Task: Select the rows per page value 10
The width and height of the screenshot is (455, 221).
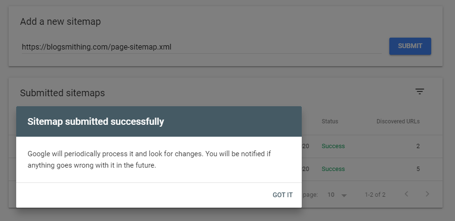Action: (331, 195)
